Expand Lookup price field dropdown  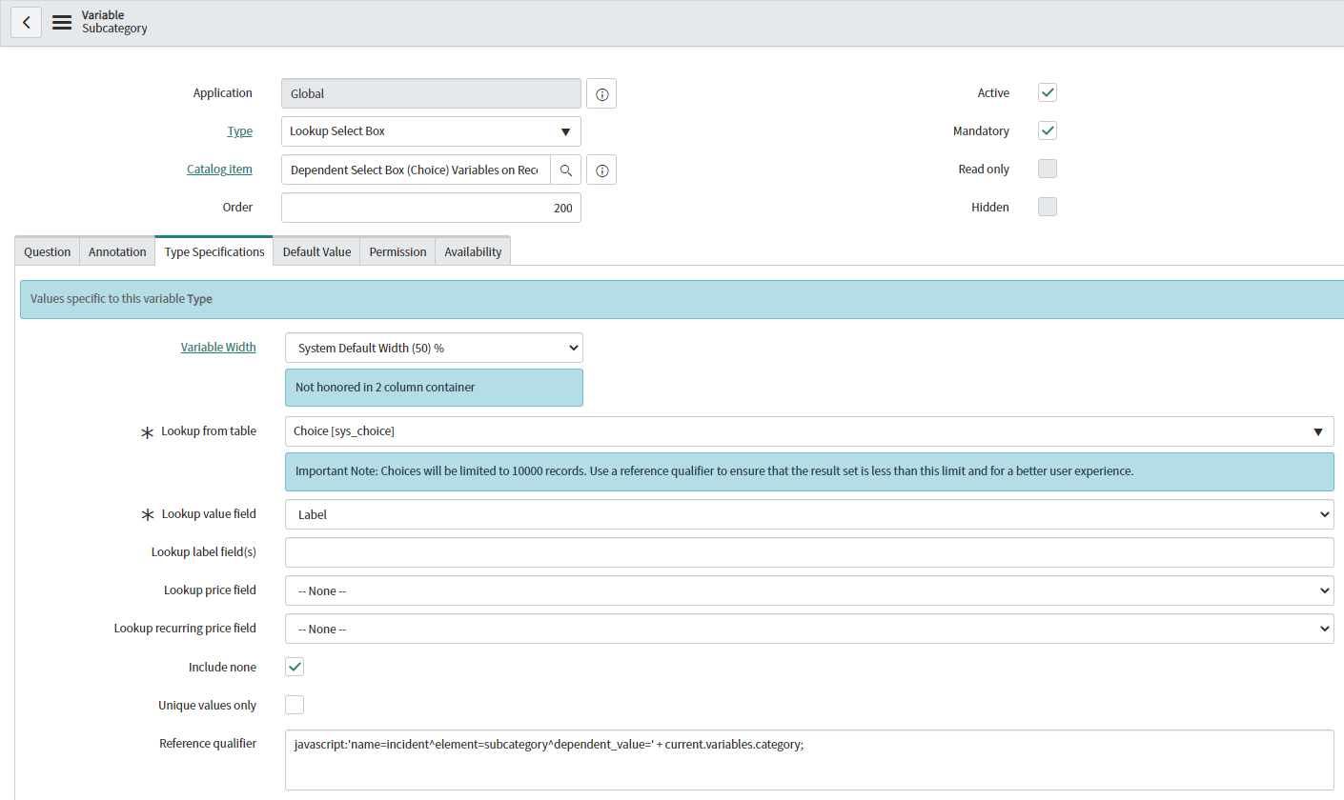tap(809, 590)
